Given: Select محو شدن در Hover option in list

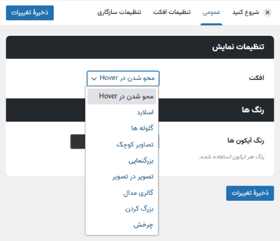Looking at the screenshot, I should click(122, 96).
